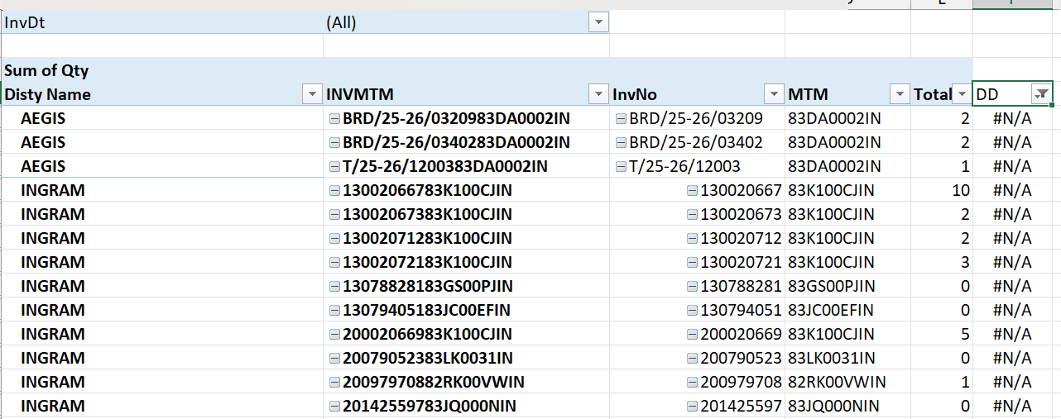The image size is (1061, 419).
Task: Collapse the BRD/25-26/0320983DA0002IN row group
Action: (334, 119)
